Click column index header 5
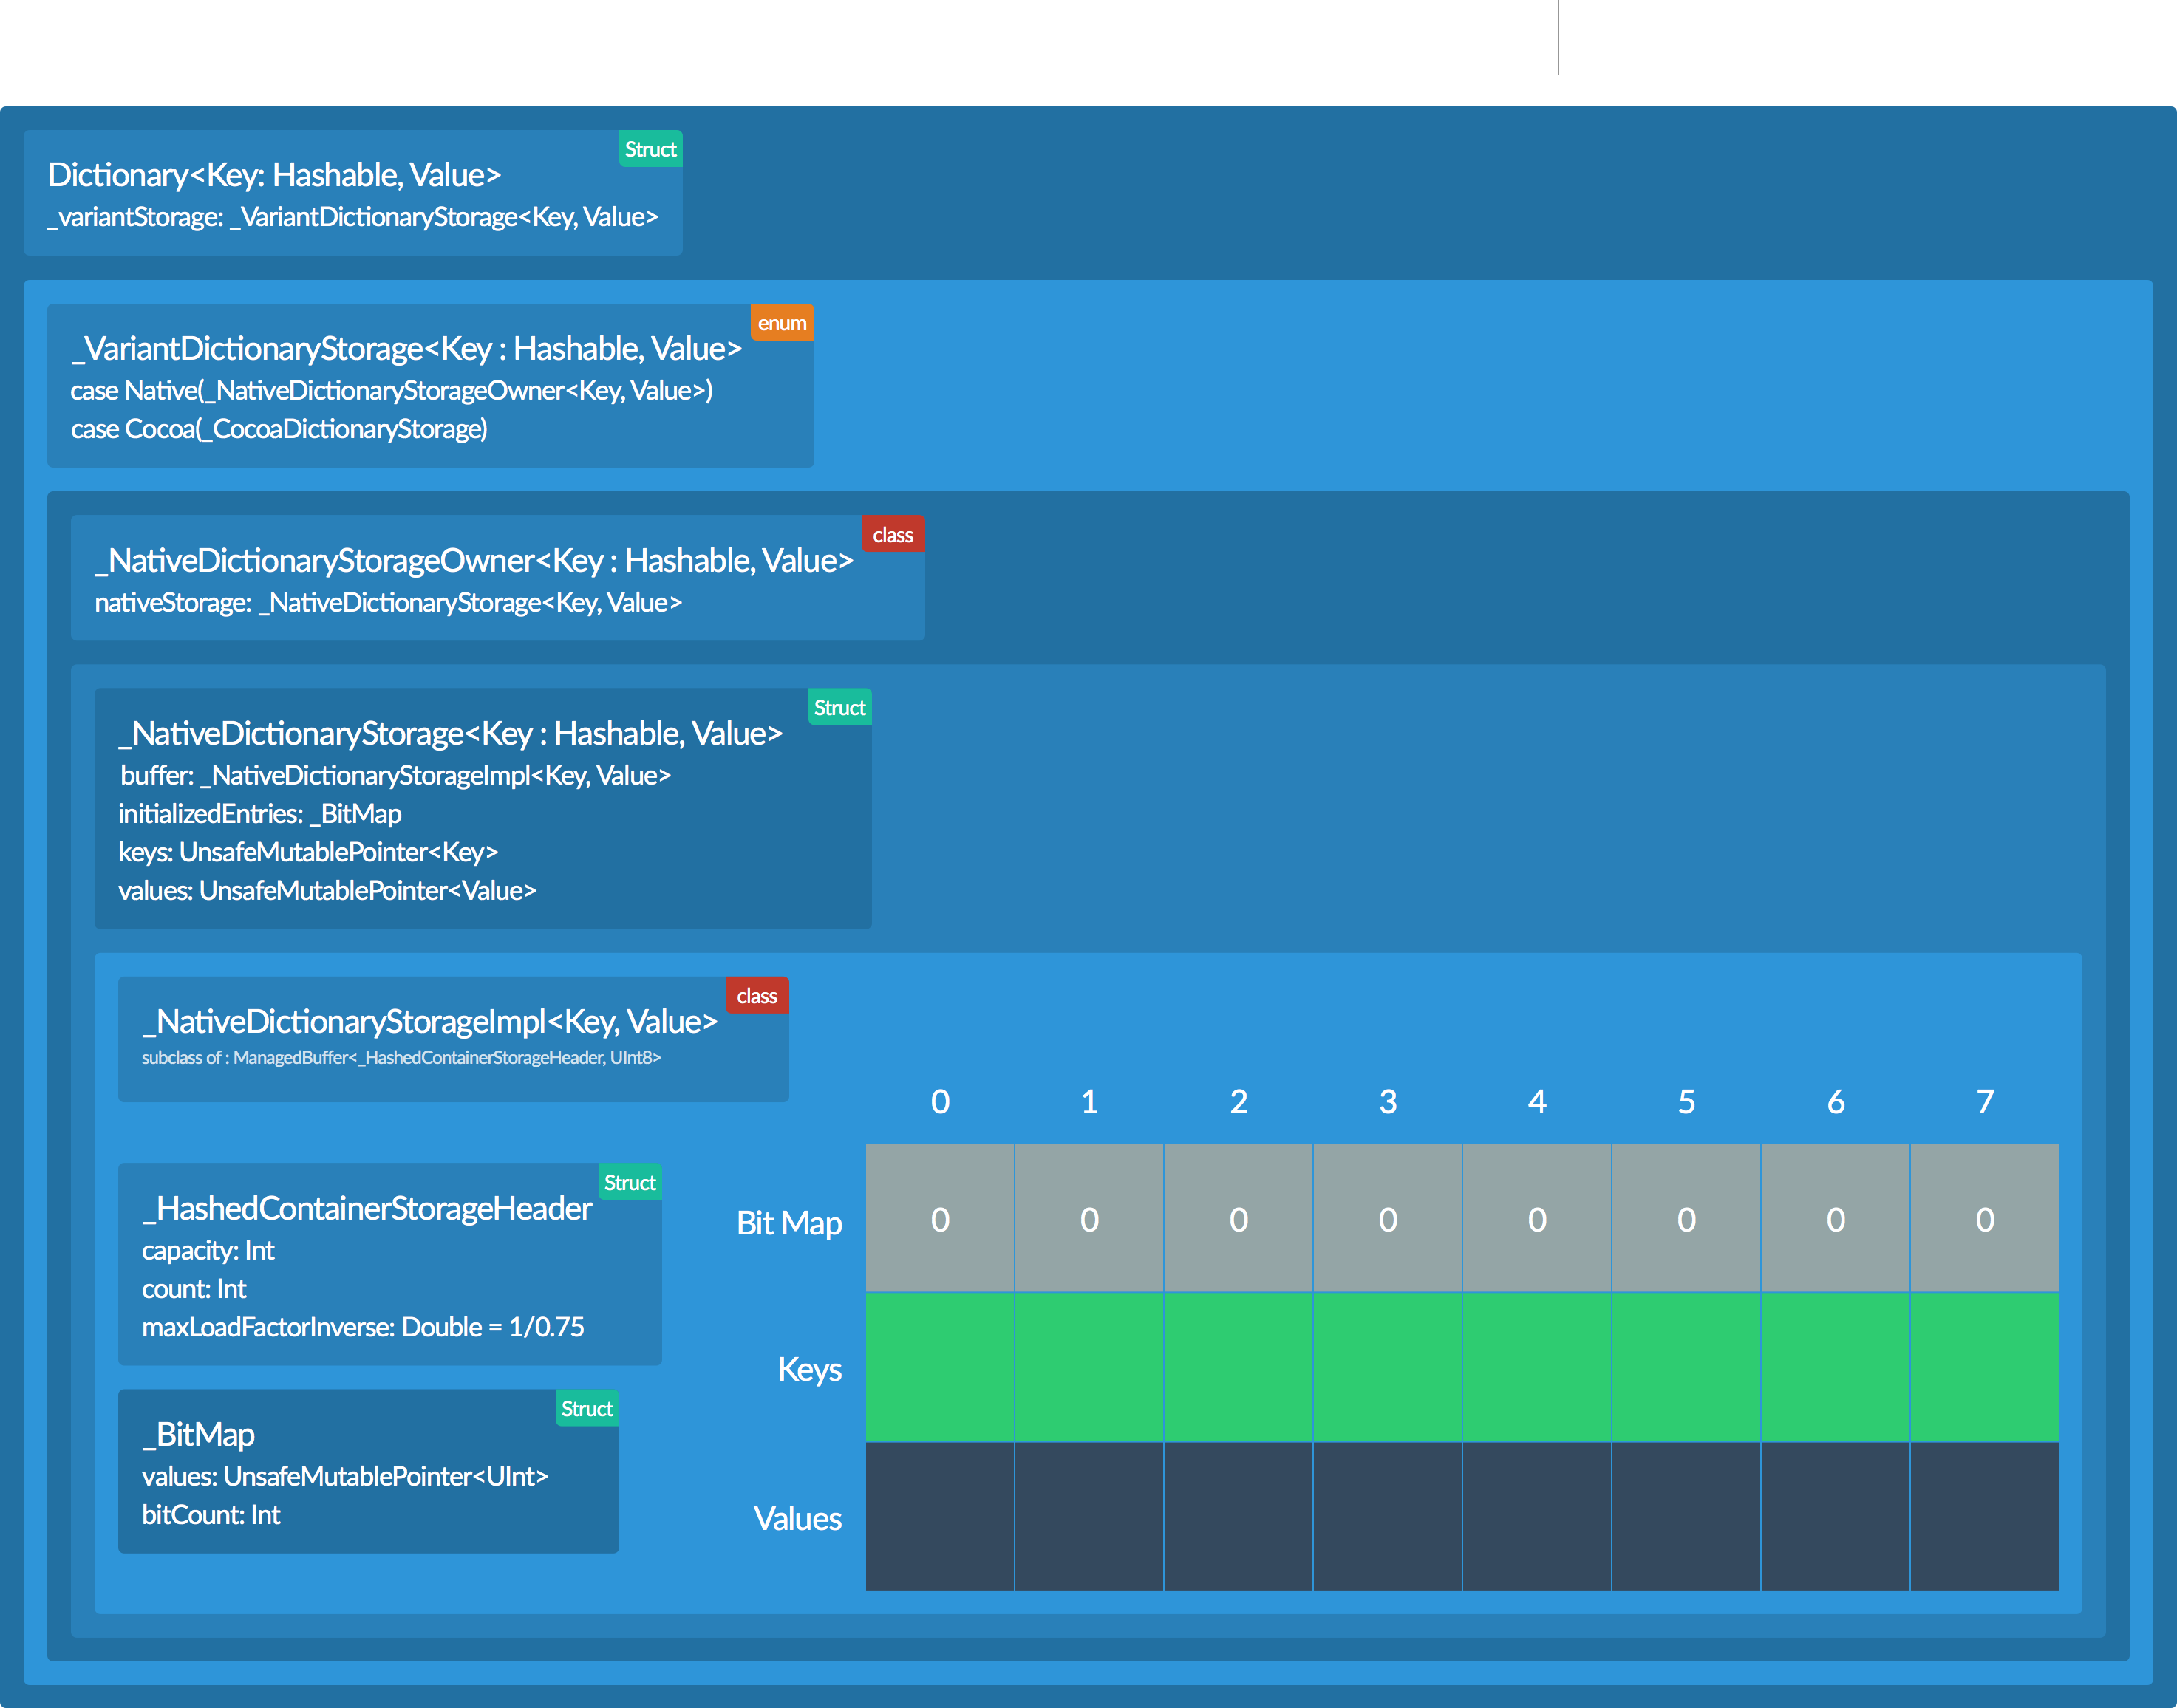The image size is (2177, 1708). (x=1686, y=1102)
